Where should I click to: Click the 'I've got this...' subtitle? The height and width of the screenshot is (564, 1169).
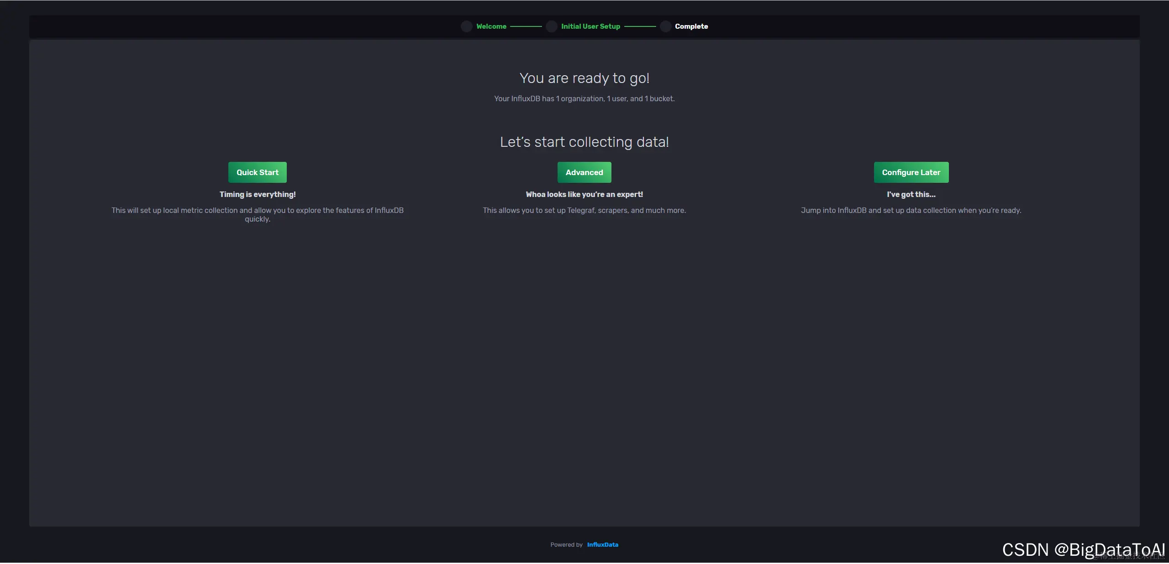tap(911, 194)
